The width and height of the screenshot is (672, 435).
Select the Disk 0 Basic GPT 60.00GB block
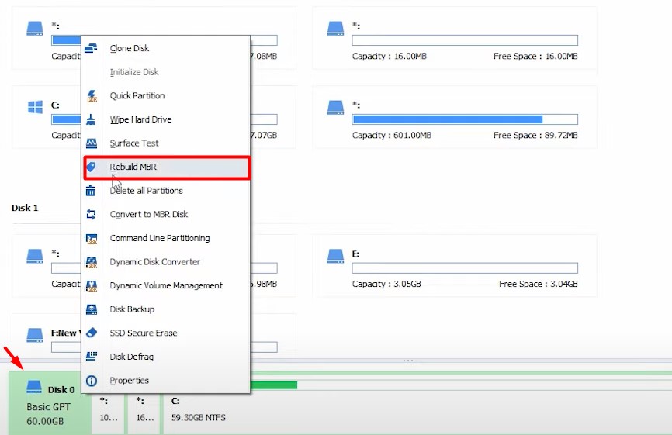[x=50, y=403]
